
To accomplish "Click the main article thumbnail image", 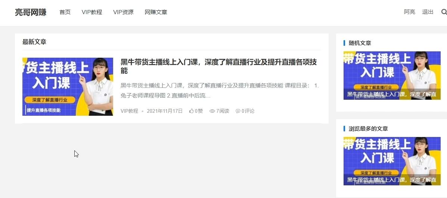I will click(x=68, y=87).
